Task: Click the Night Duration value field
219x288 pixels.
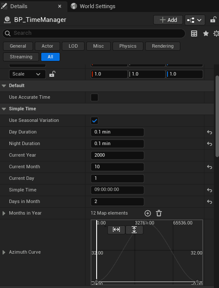Action: coord(117,144)
